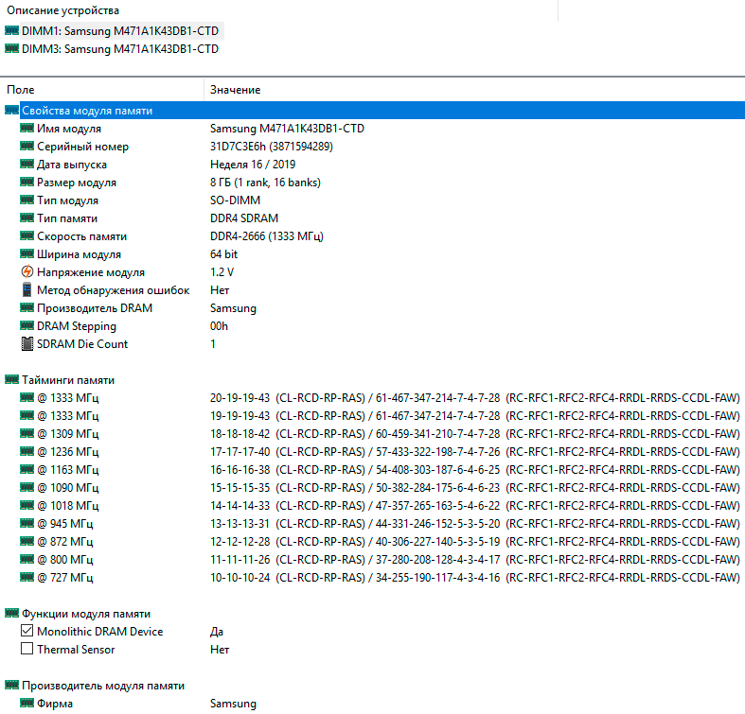Click the 'Значение' column header
745x714 pixels.
(x=235, y=90)
